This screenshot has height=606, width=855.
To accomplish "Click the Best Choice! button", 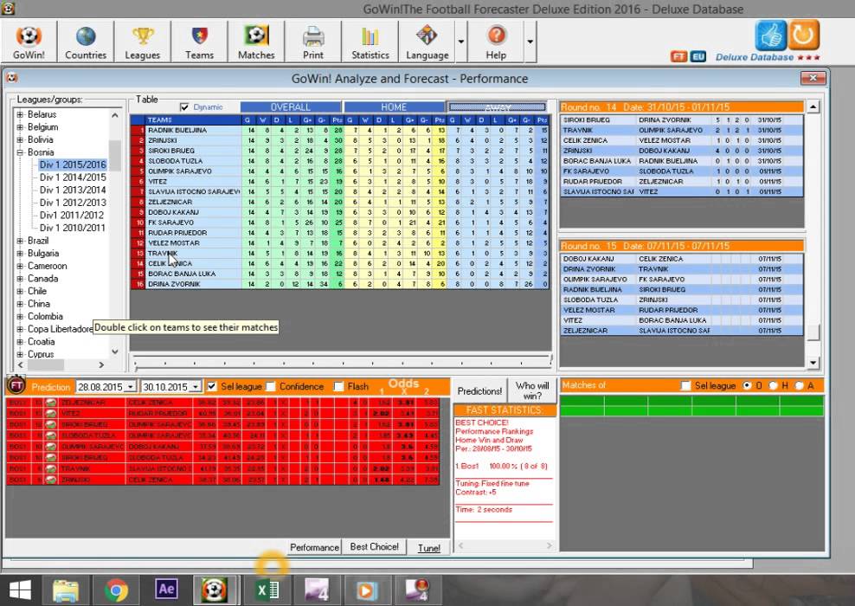I will click(374, 547).
